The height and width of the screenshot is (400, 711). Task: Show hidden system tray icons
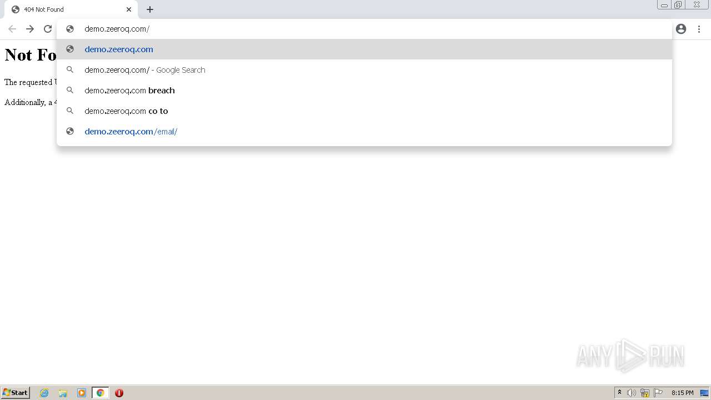[619, 393]
